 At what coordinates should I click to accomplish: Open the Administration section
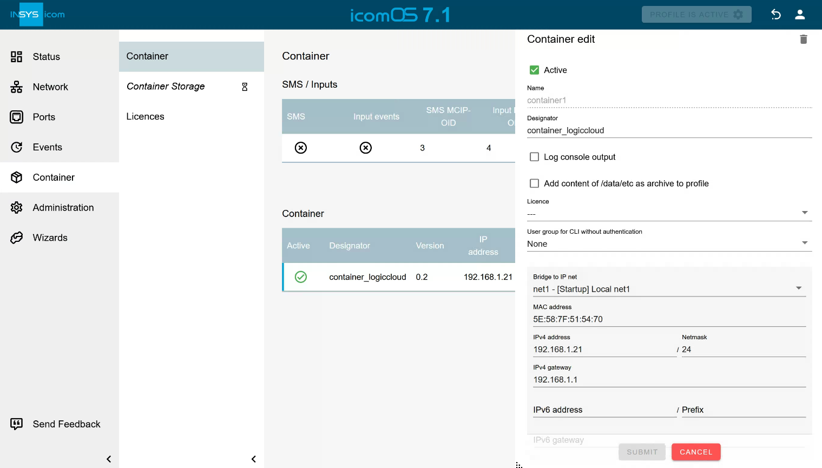pos(63,208)
